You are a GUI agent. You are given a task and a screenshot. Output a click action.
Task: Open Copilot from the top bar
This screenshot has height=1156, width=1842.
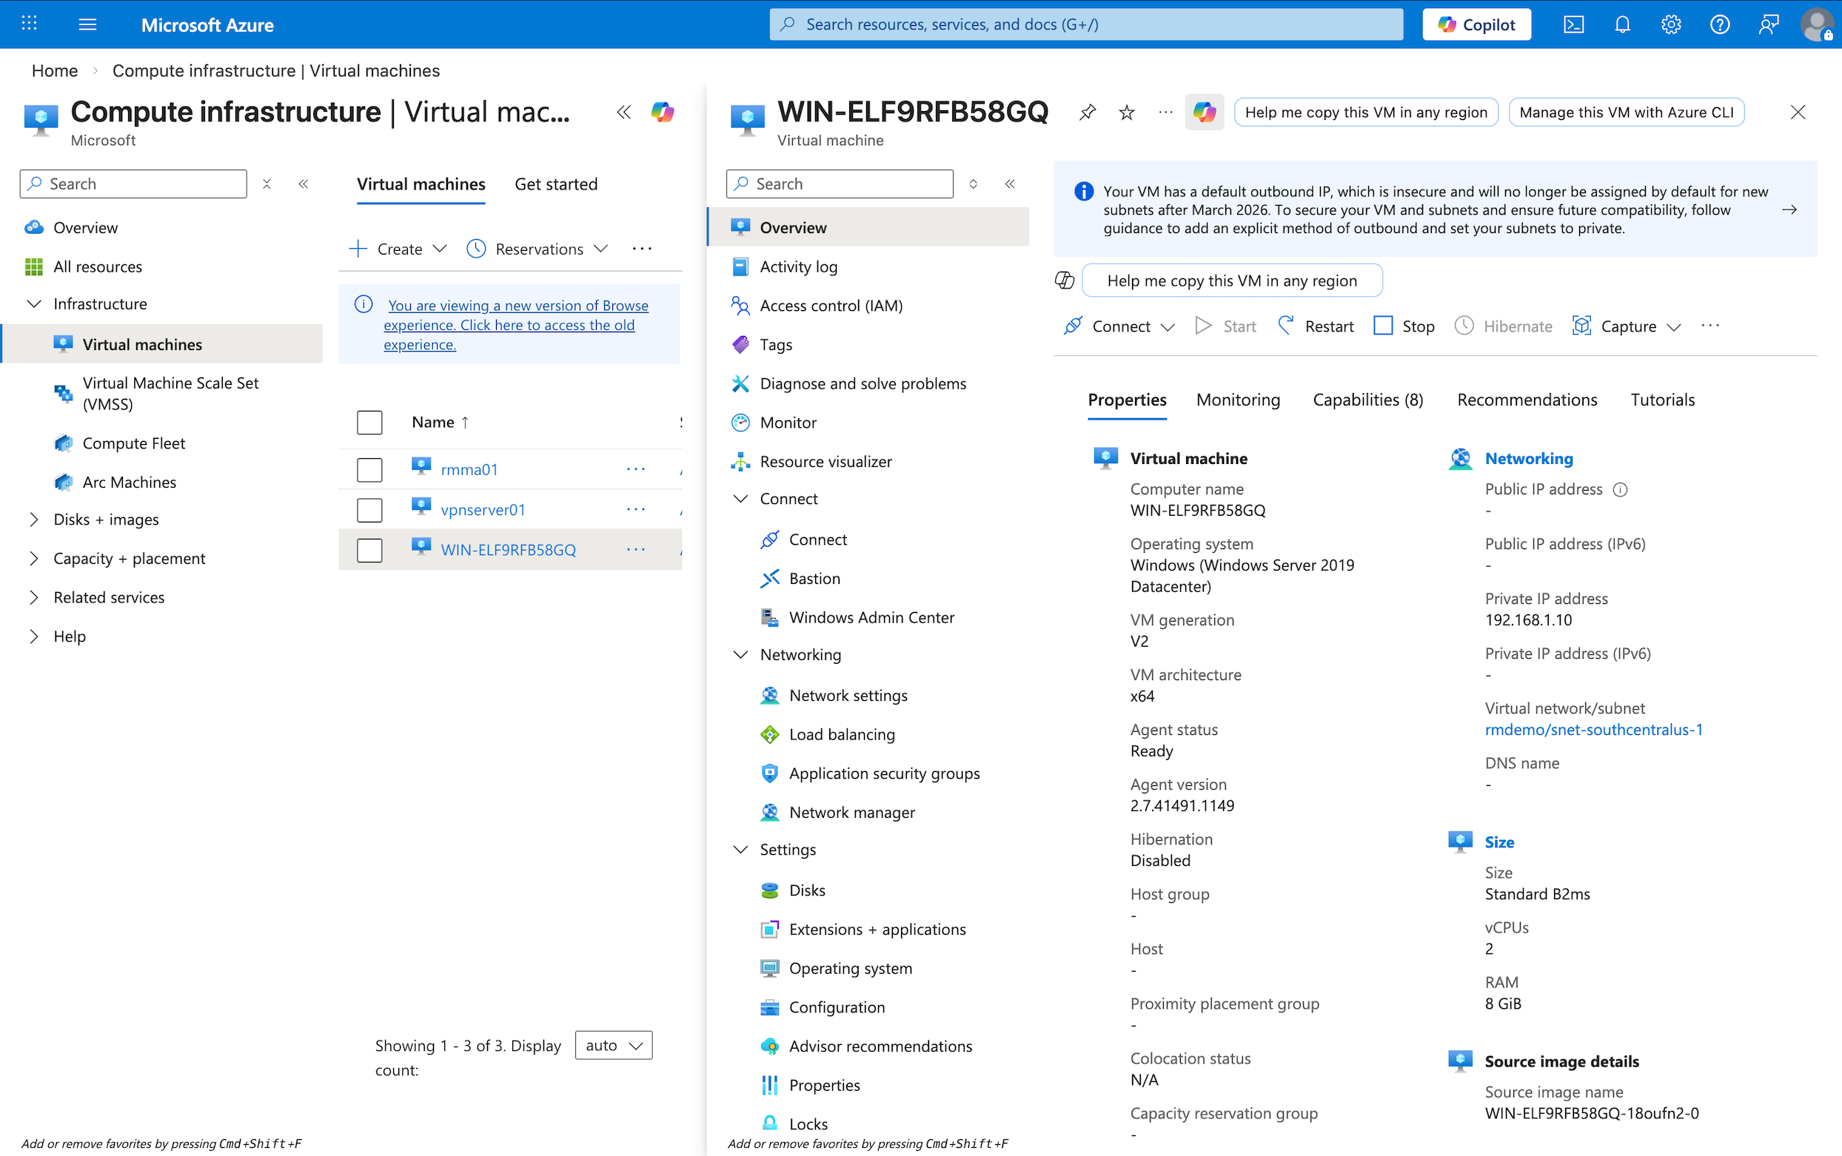[x=1476, y=24]
